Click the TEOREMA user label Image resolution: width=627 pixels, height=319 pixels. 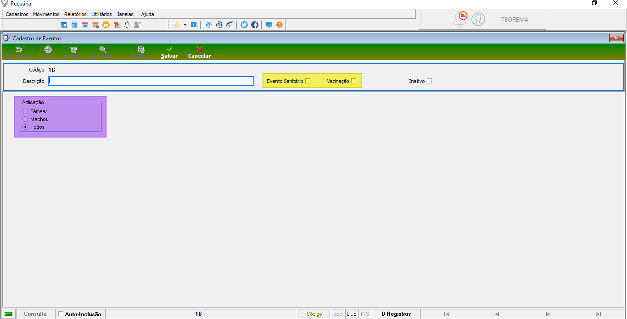point(515,20)
